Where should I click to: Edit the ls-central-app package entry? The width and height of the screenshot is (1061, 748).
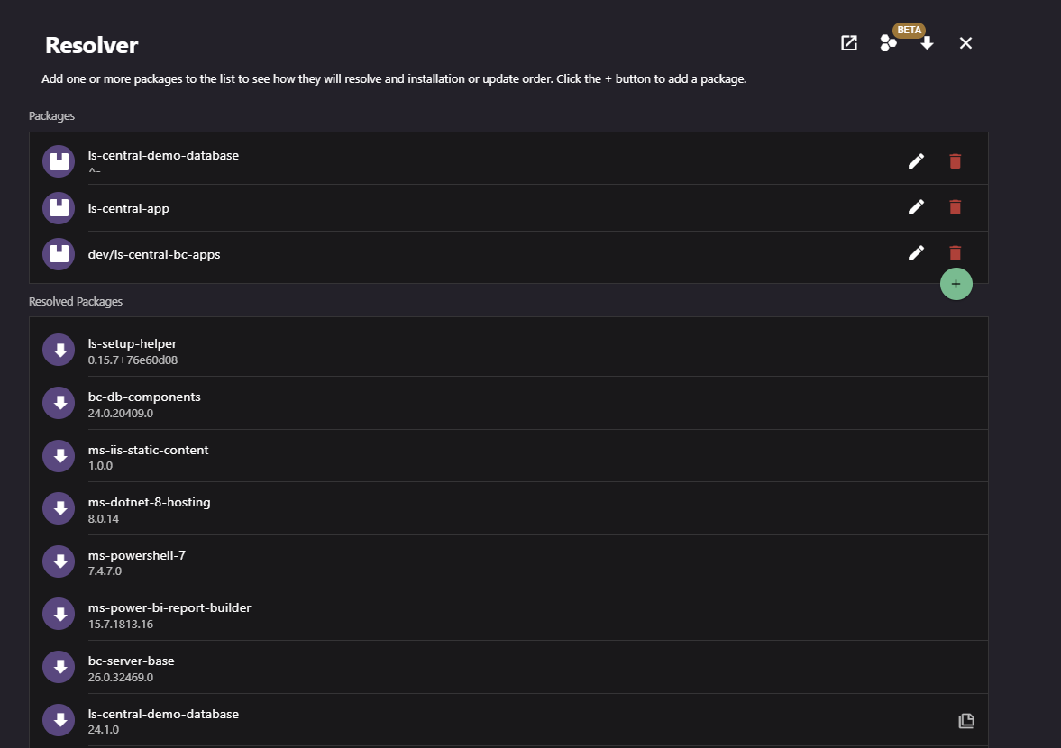[x=916, y=207]
